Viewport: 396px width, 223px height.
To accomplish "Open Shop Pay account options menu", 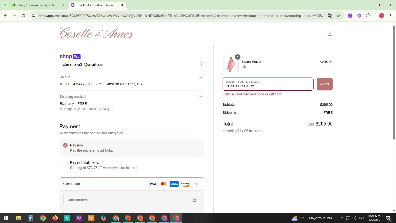I will (x=202, y=64).
